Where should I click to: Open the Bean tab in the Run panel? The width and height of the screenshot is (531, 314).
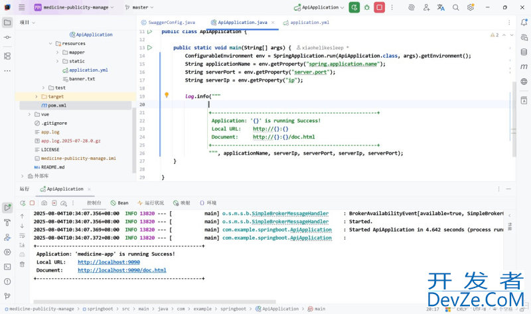point(119,203)
